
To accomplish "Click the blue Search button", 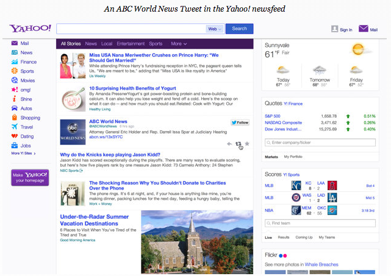I will pos(239,29).
